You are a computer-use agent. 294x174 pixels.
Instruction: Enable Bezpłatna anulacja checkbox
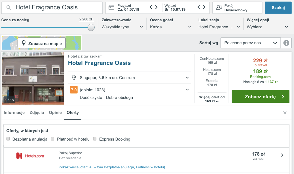pos(8,139)
